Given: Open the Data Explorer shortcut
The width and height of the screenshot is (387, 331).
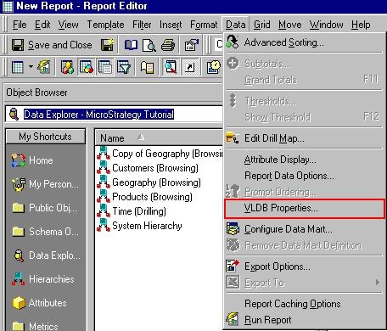Looking at the screenshot, I should click(47, 255).
